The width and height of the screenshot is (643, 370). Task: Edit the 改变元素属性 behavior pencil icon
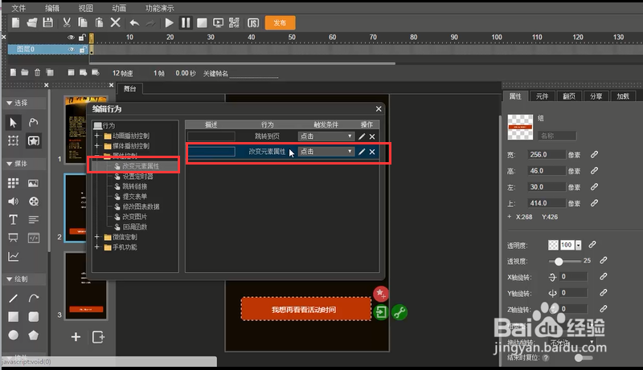362,152
